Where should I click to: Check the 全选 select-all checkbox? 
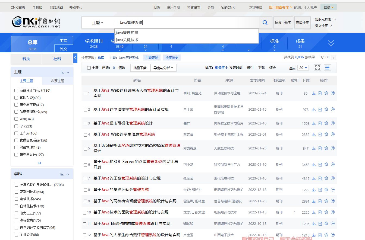[x=89, y=68]
